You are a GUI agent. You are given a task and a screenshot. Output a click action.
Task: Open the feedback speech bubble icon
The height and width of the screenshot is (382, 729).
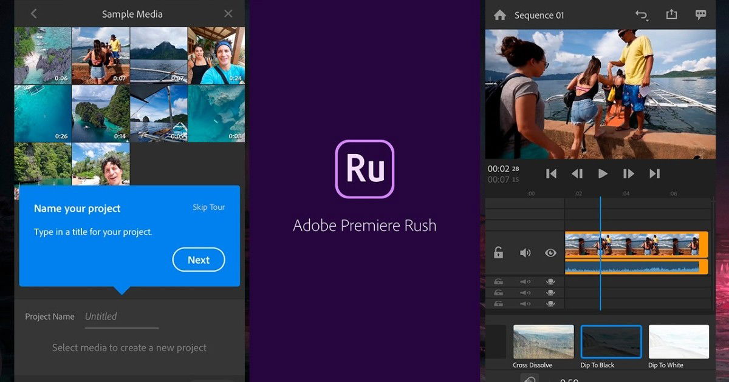[701, 15]
